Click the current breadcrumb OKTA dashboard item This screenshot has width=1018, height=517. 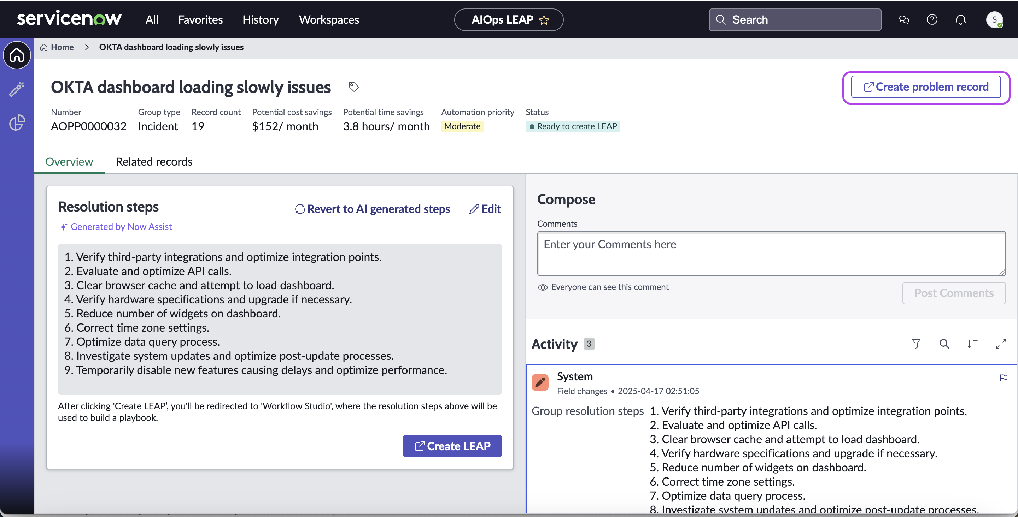pyautogui.click(x=171, y=47)
